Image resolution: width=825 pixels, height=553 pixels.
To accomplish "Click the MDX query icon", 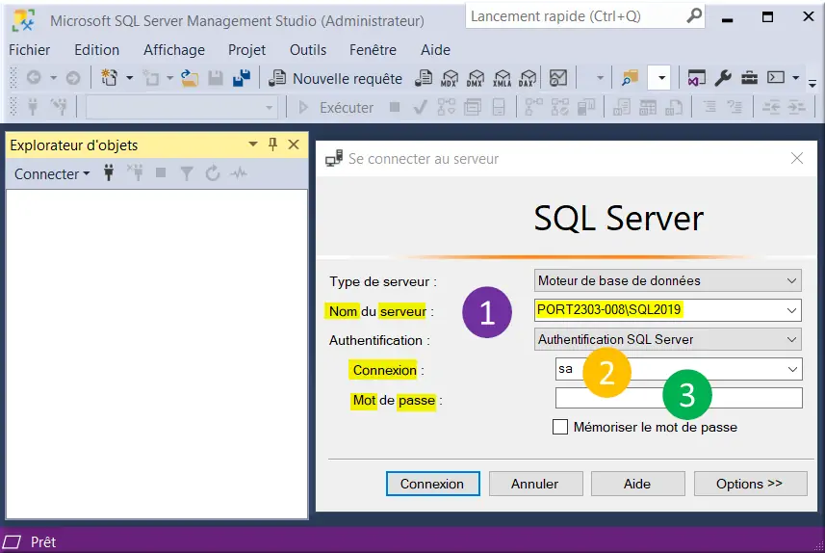I will coord(450,78).
